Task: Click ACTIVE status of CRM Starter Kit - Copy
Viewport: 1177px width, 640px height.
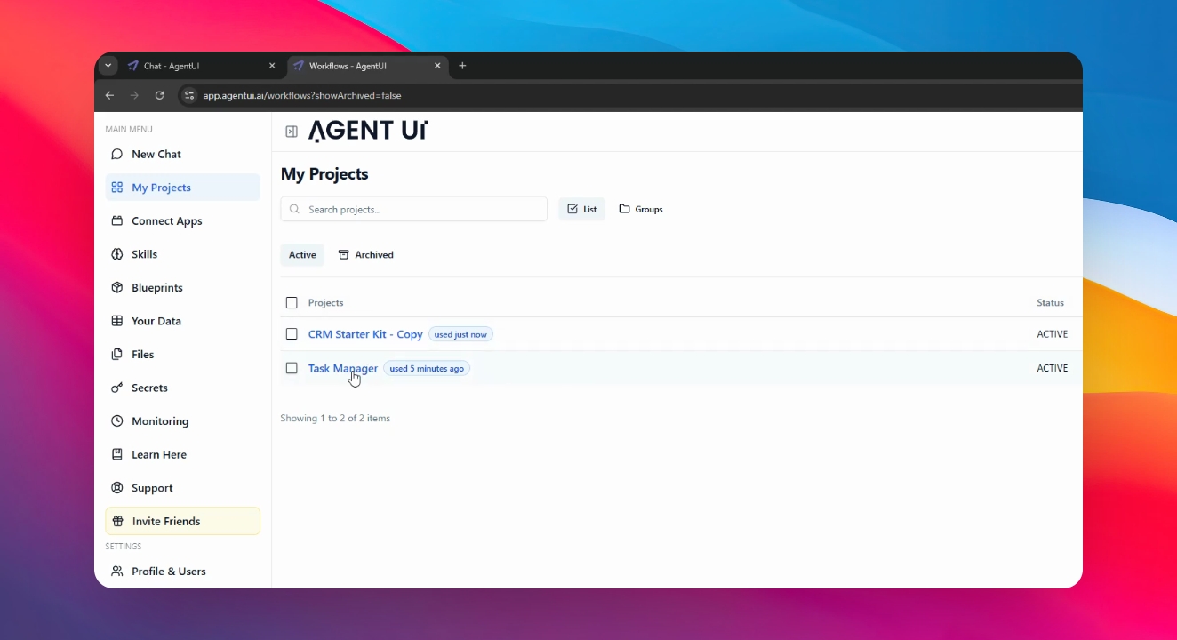Action: pos(1053,334)
